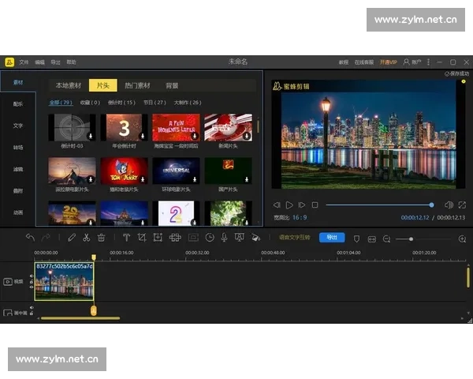
Task: Lock the picture-in-picture track
Action: [32, 313]
